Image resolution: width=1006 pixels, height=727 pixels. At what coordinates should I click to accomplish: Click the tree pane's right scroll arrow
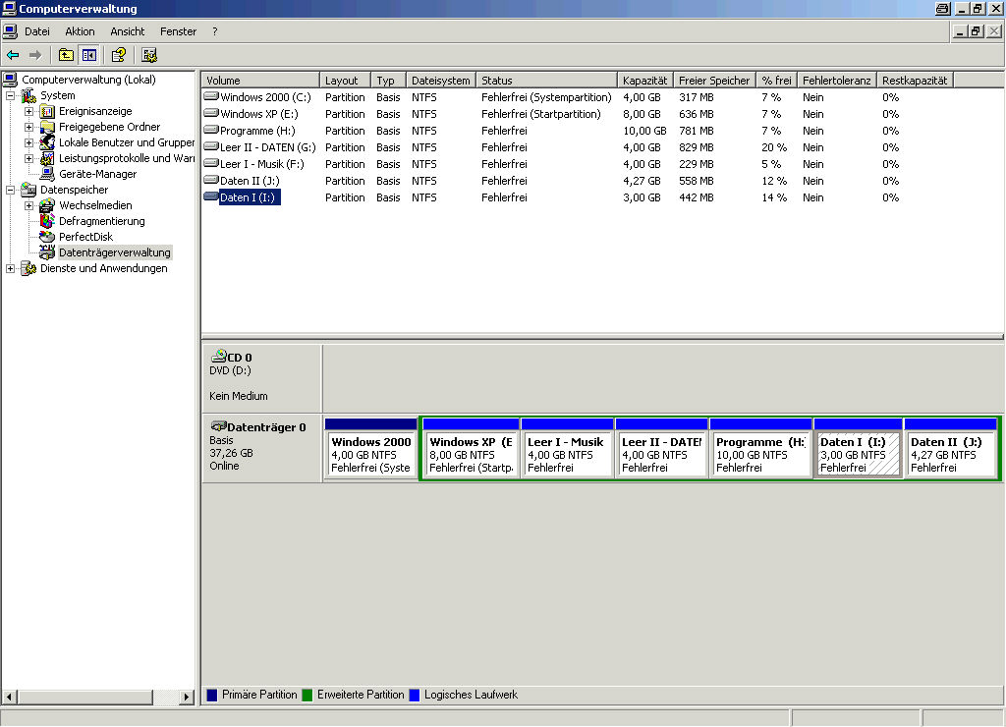point(187,697)
